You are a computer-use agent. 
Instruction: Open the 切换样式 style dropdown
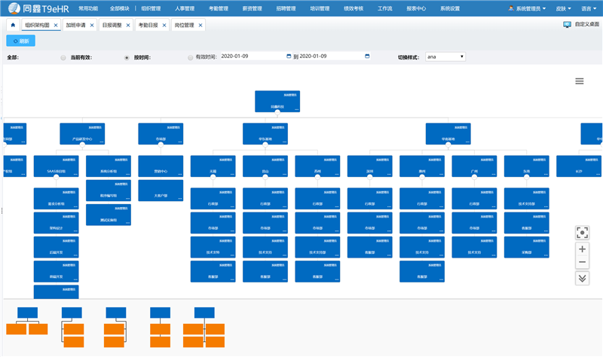[x=445, y=56]
